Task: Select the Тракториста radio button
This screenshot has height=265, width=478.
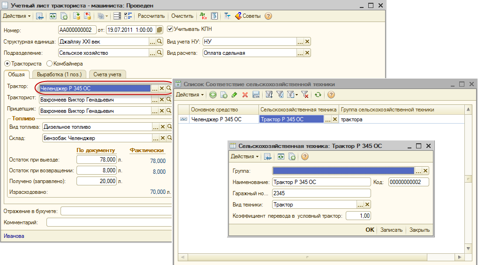Action: (7, 64)
